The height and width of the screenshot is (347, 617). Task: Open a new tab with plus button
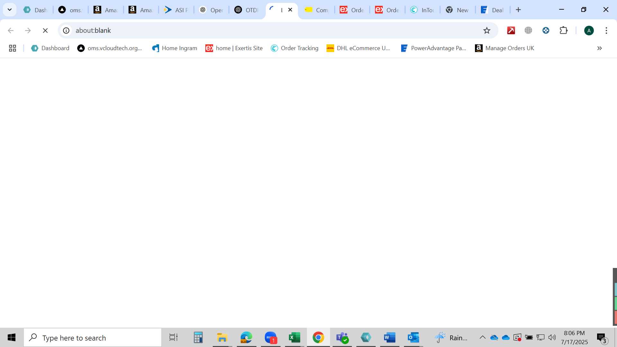tap(518, 10)
